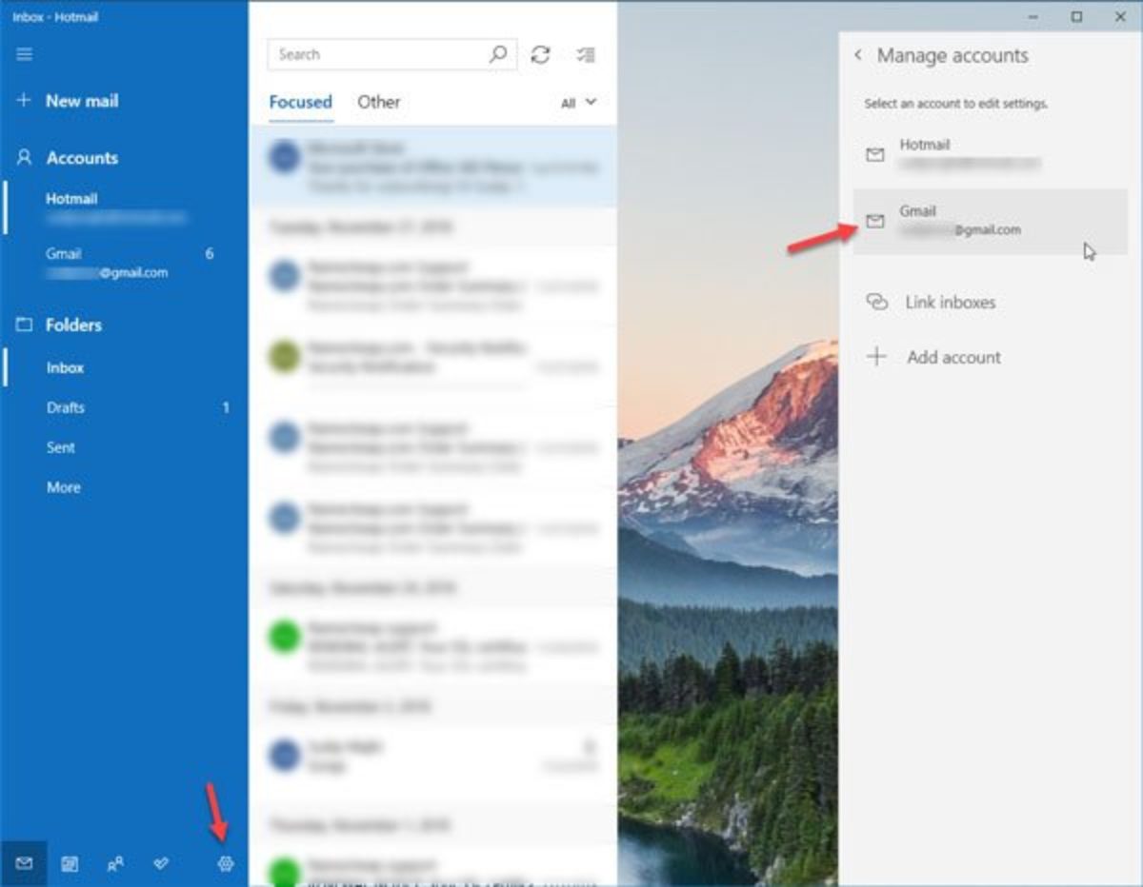Click the plus icon beside Add account
The height and width of the screenshot is (887, 1143).
click(876, 357)
